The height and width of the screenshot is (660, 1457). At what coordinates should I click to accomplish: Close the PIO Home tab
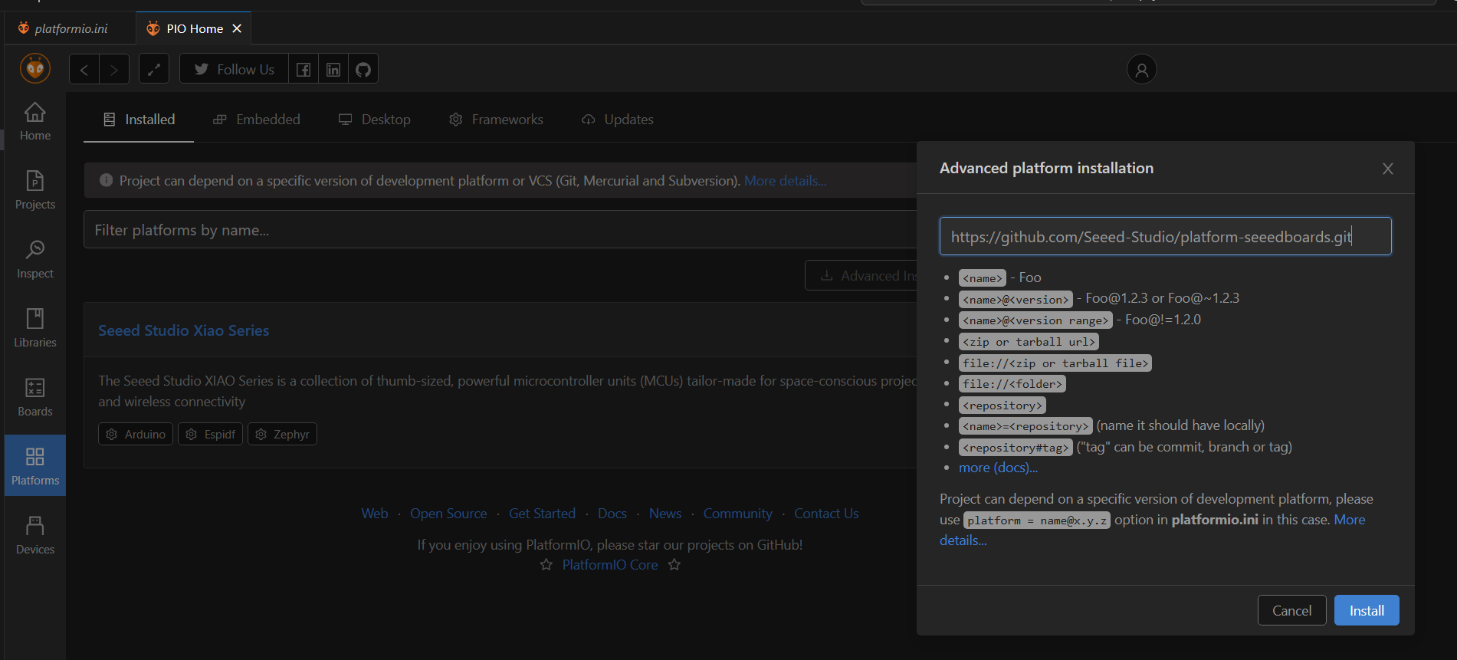click(x=237, y=28)
